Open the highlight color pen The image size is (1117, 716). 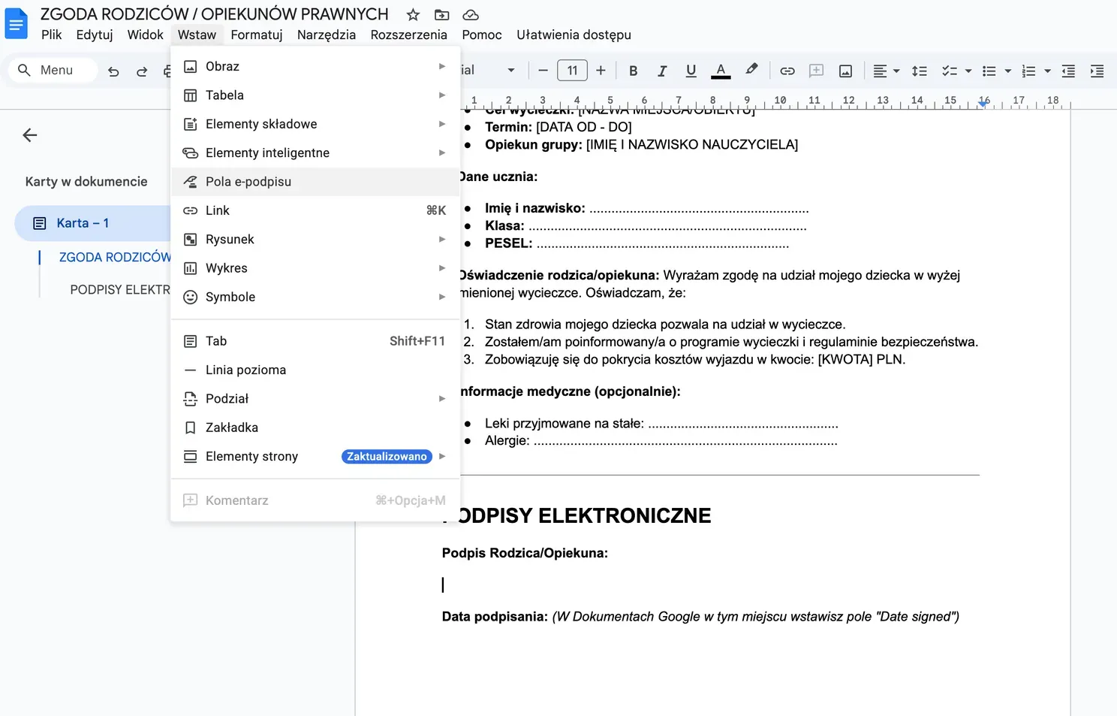(x=751, y=70)
